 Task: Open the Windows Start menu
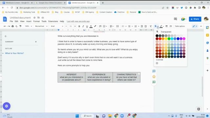[x=77, y=116]
